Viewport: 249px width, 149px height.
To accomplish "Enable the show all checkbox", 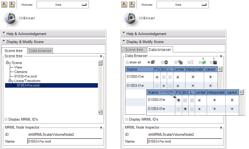I will click(x=127, y=62).
